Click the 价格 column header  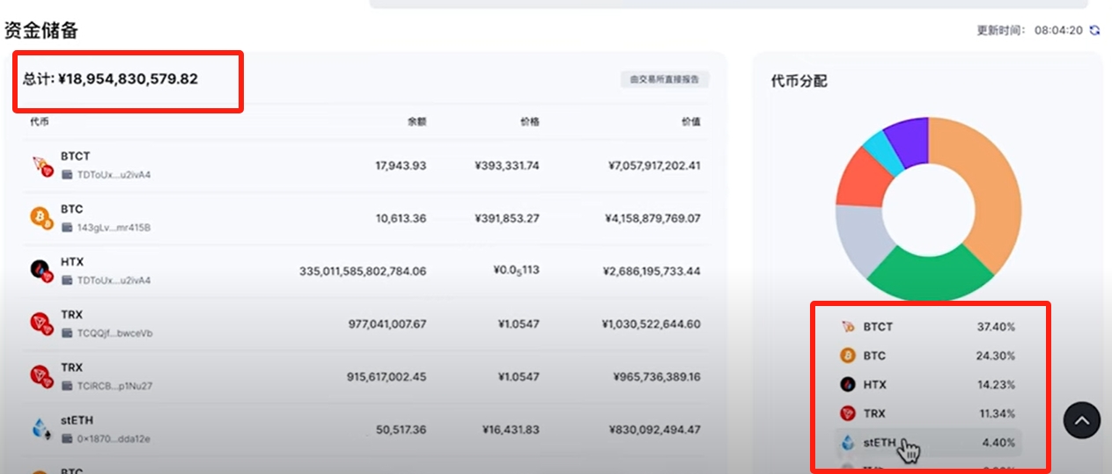click(529, 121)
